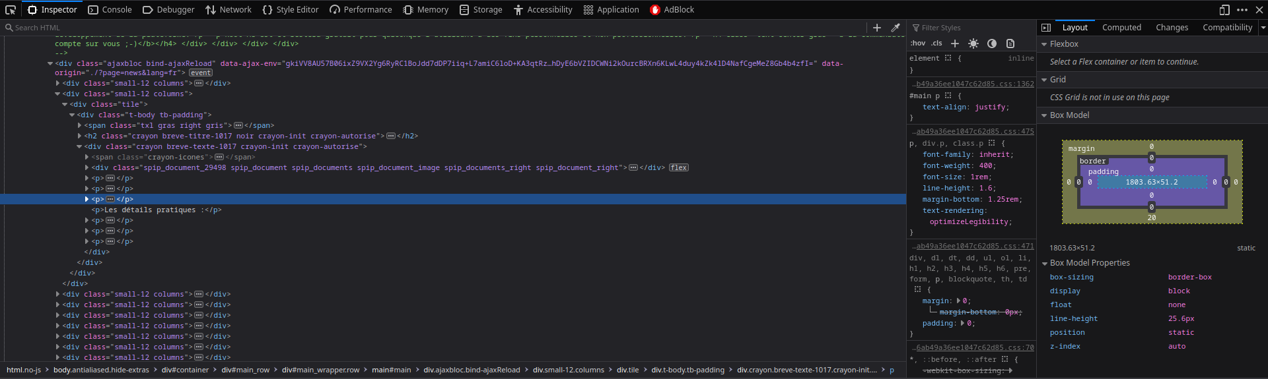
Task: Collapse the Grid section
Action: click(1044, 80)
